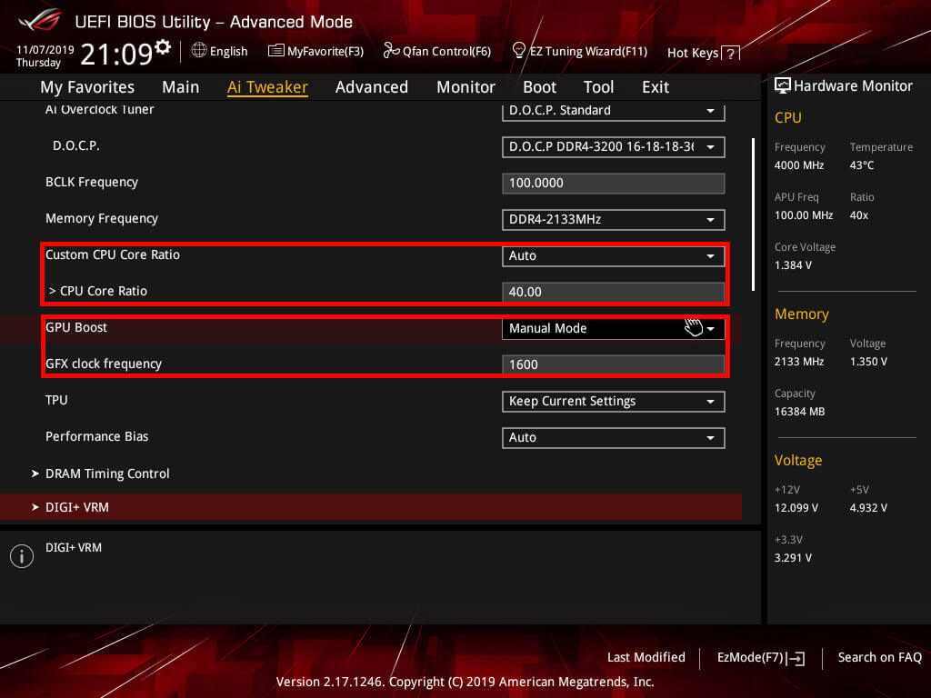
Task: Click the Voltage section heading
Action: point(798,460)
